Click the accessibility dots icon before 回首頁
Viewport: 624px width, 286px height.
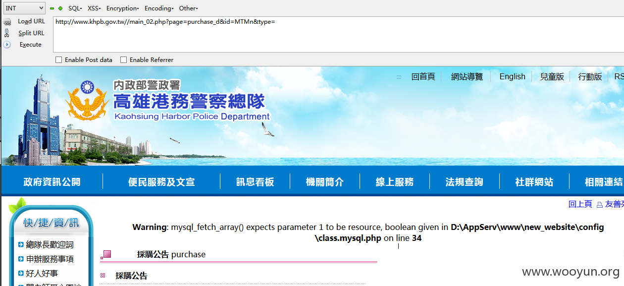point(399,77)
